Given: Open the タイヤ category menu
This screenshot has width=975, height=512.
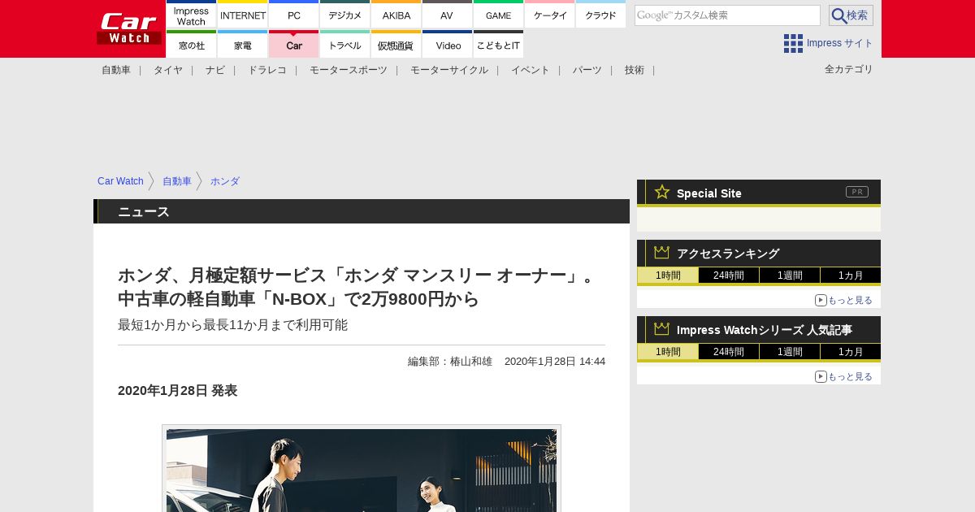Looking at the screenshot, I should click(168, 70).
